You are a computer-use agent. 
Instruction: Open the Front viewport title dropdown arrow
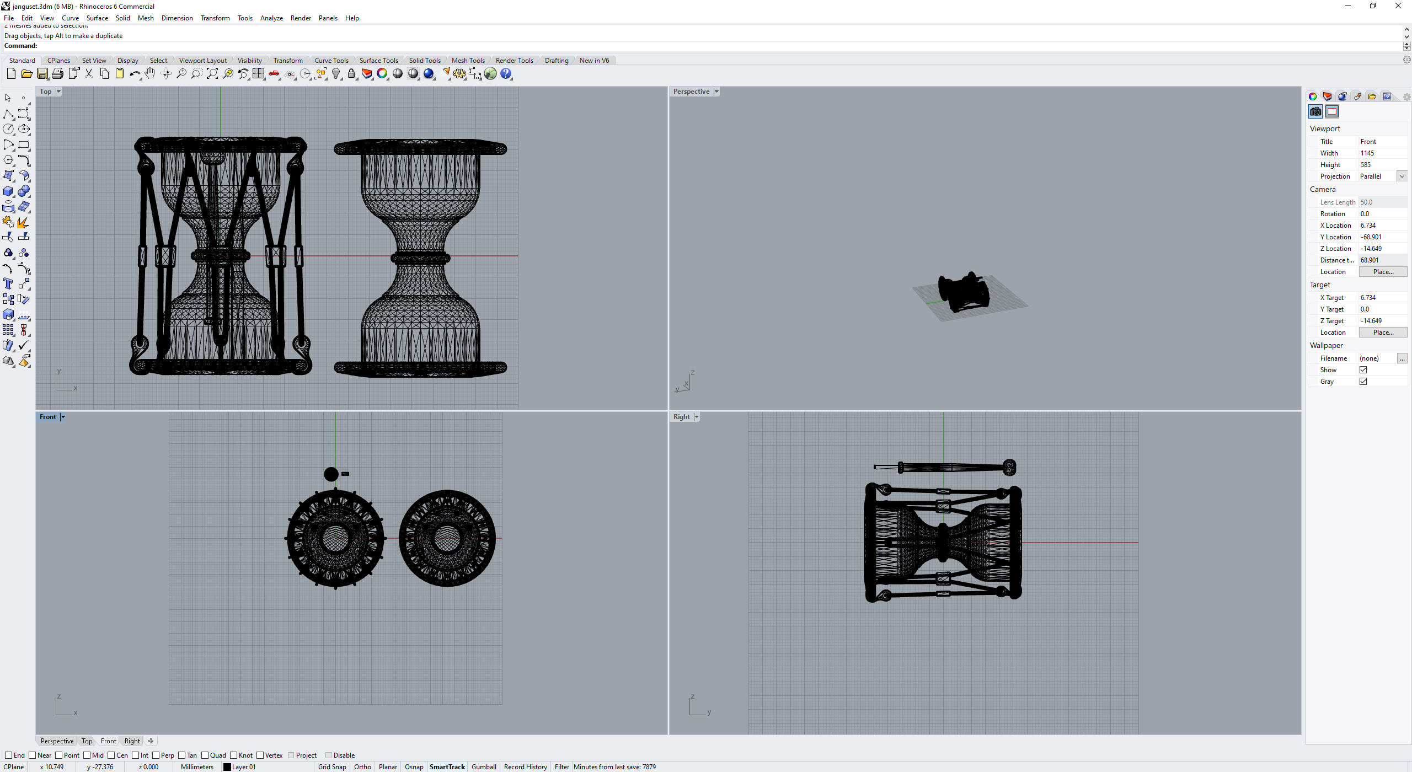(x=63, y=417)
